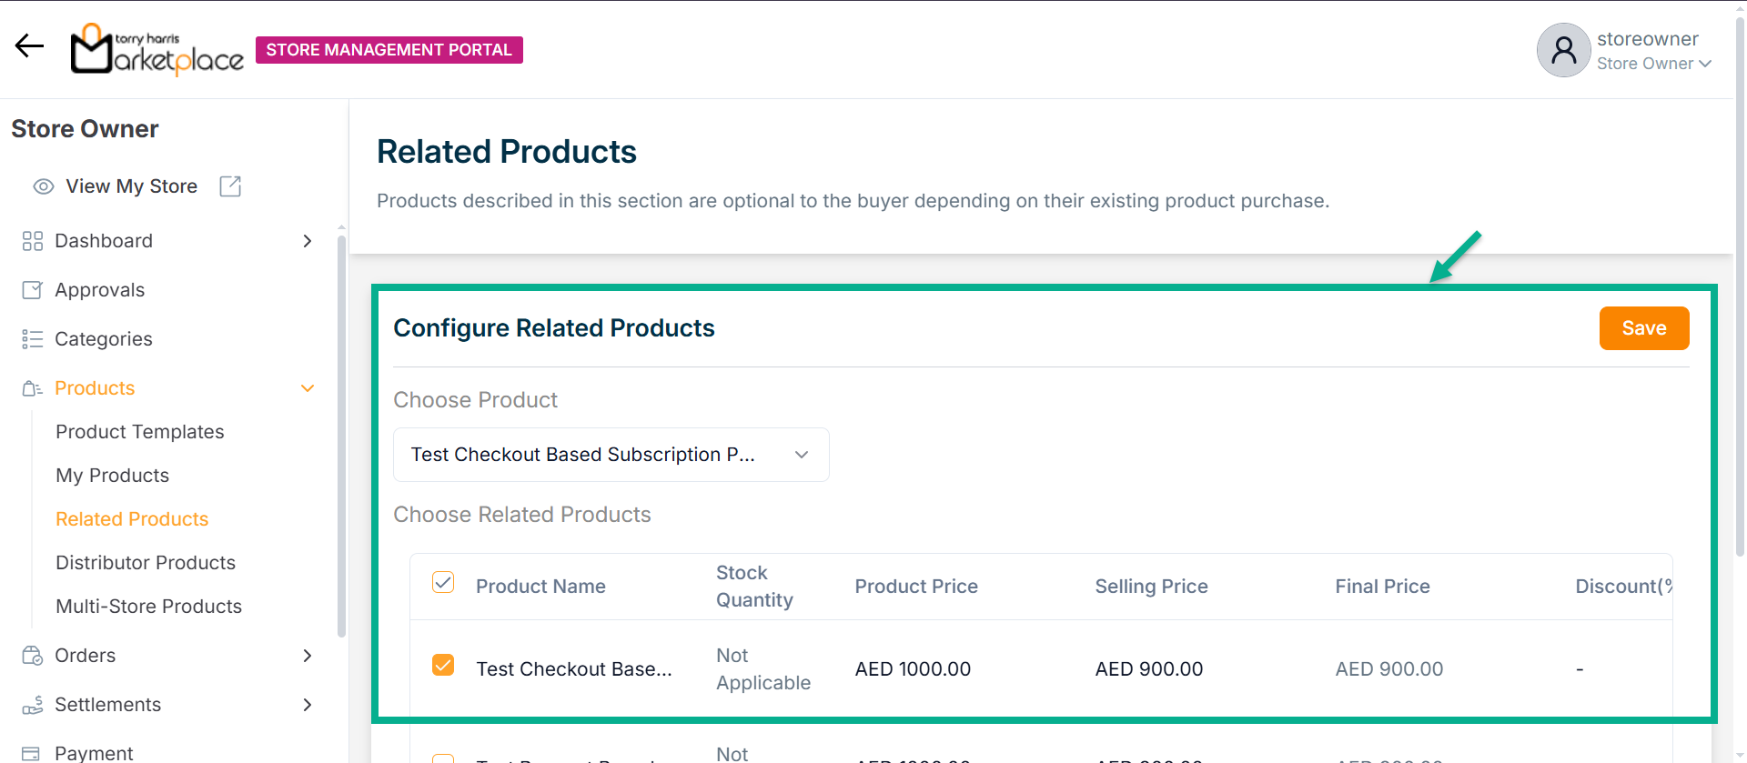Open the Store Owner role dropdown
This screenshot has height=763, width=1747.
pos(1654,64)
